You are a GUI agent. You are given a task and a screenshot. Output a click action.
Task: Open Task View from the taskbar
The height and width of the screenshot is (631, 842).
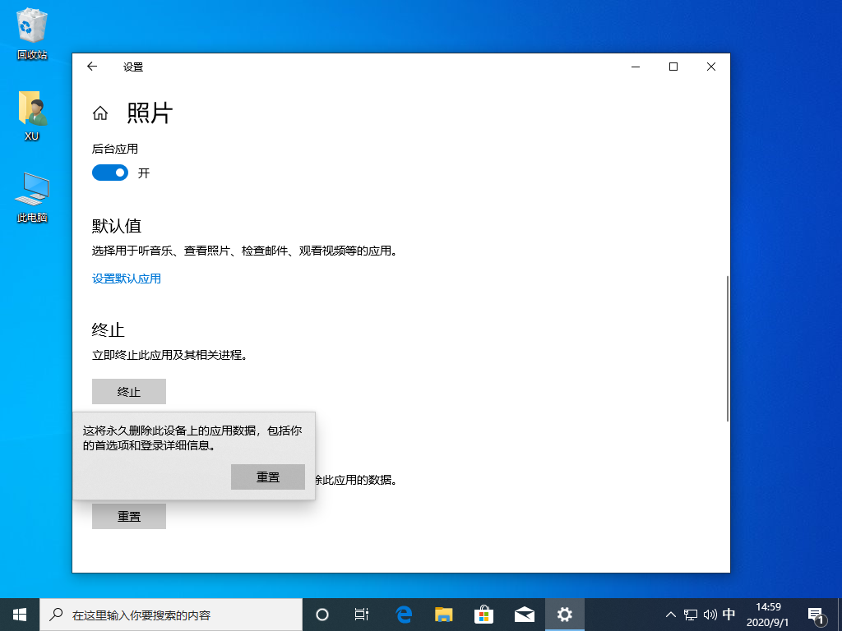pos(361,614)
